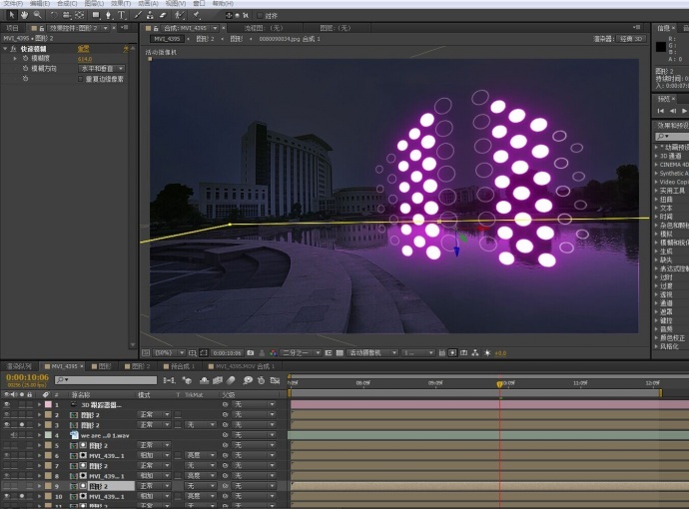Select the Hand tool in toolbar
The height and width of the screenshot is (509, 689).
(25, 15)
